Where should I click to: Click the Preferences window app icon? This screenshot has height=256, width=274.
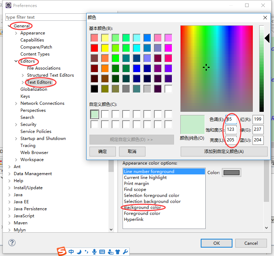pyautogui.click(x=8, y=5)
